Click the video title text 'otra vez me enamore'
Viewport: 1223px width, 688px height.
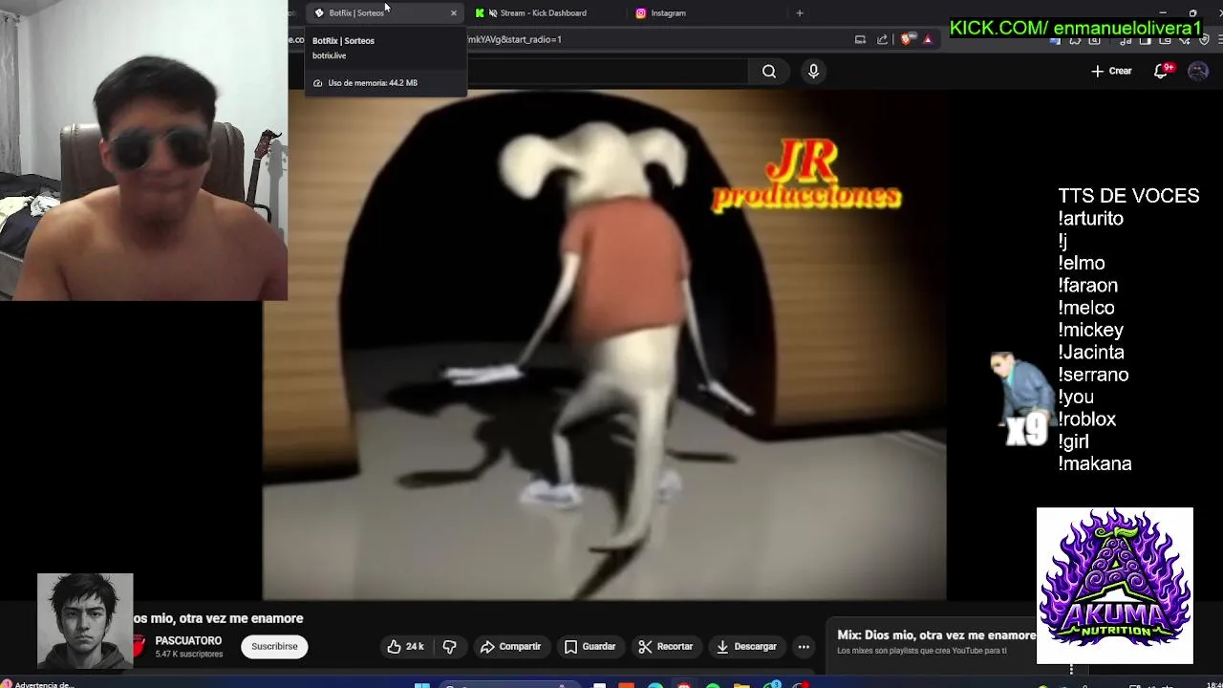click(x=241, y=618)
